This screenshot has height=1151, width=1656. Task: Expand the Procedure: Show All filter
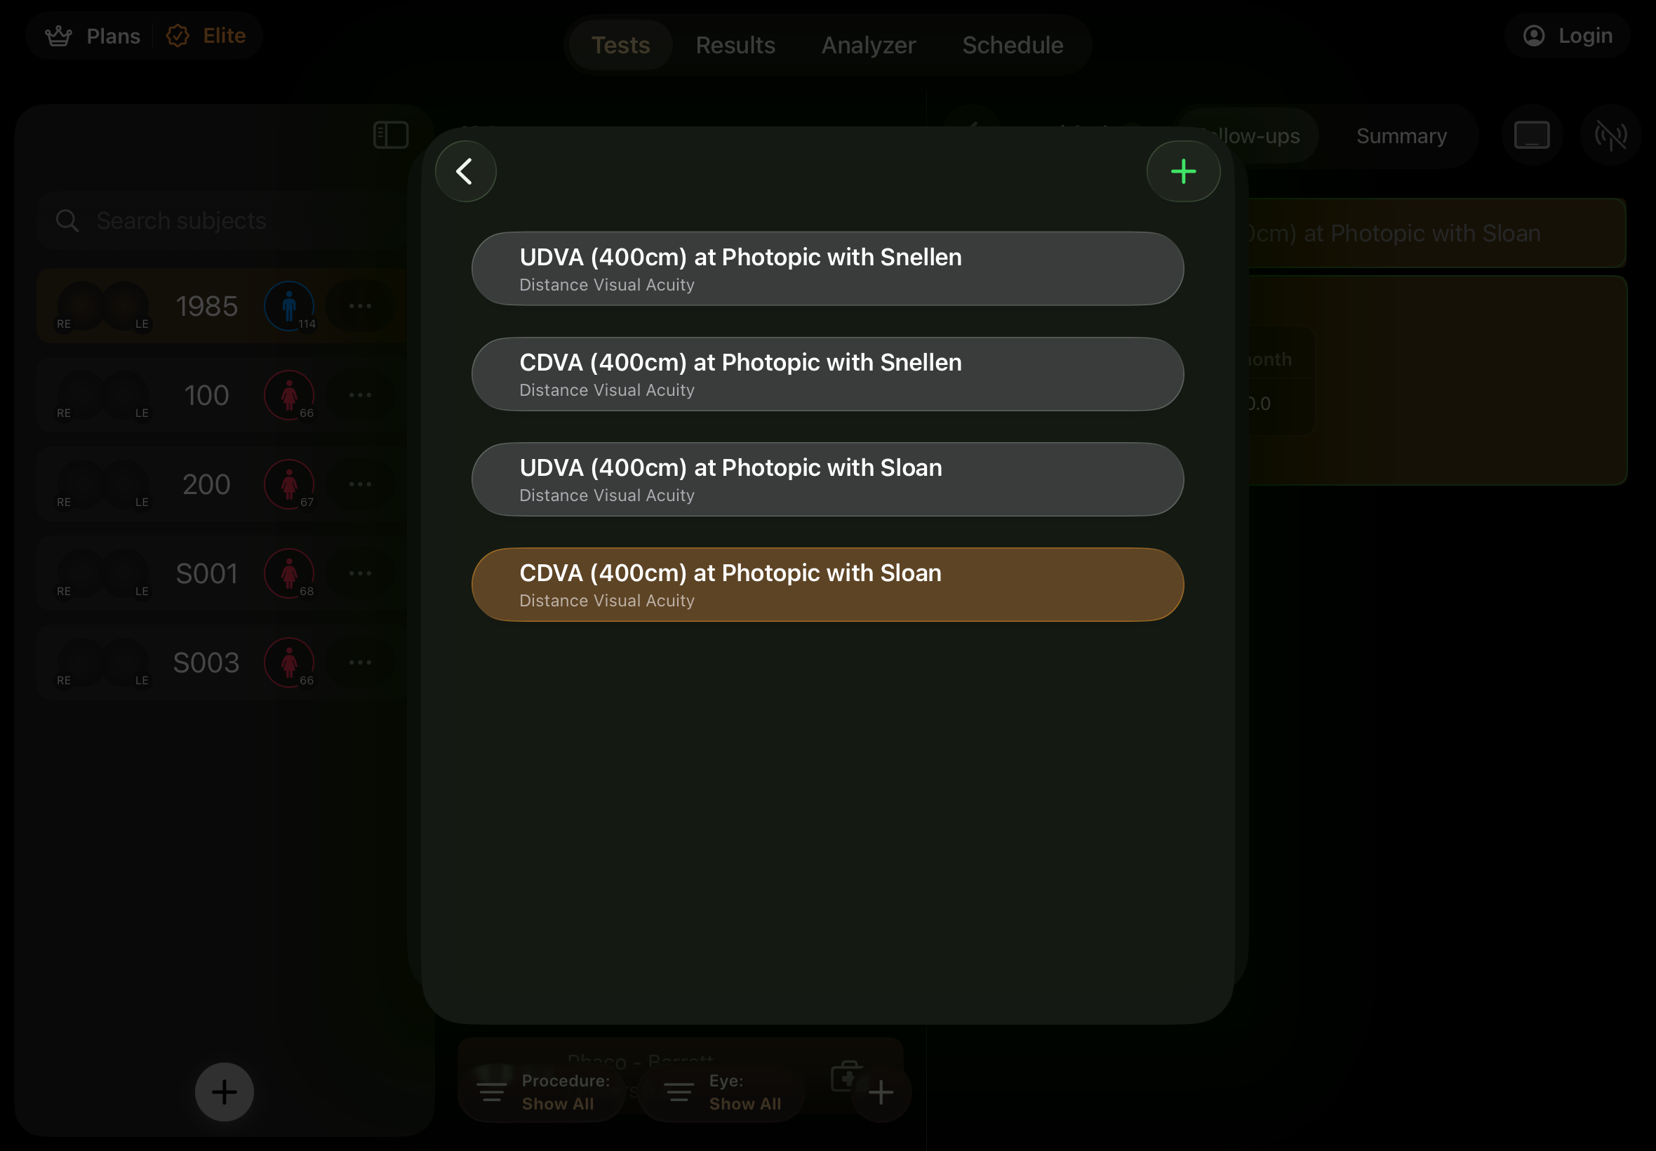(x=542, y=1092)
